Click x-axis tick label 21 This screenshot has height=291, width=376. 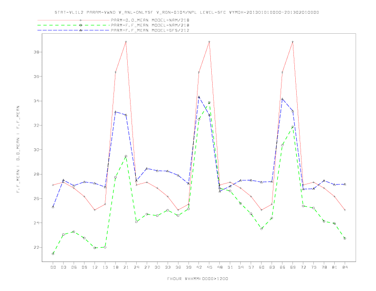pos(126,267)
